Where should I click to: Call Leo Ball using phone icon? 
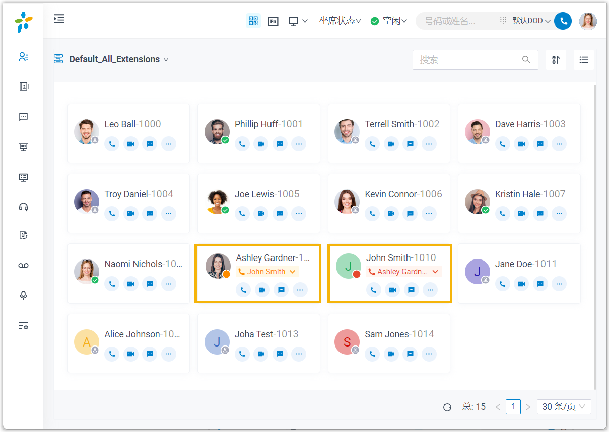[112, 144]
